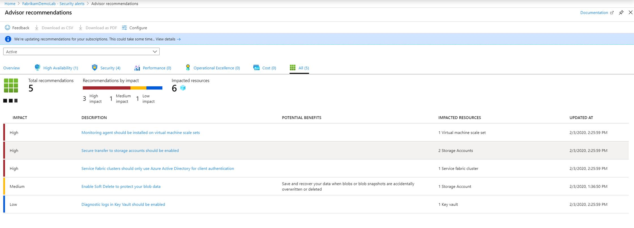Open the Cost (0) tab
Image resolution: width=634 pixels, height=228 pixels.
[x=269, y=68]
